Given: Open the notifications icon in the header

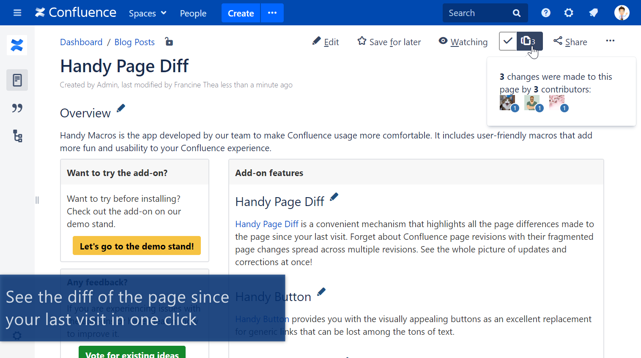Looking at the screenshot, I should click(593, 13).
